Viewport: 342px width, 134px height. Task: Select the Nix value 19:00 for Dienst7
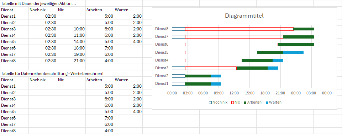71,54
